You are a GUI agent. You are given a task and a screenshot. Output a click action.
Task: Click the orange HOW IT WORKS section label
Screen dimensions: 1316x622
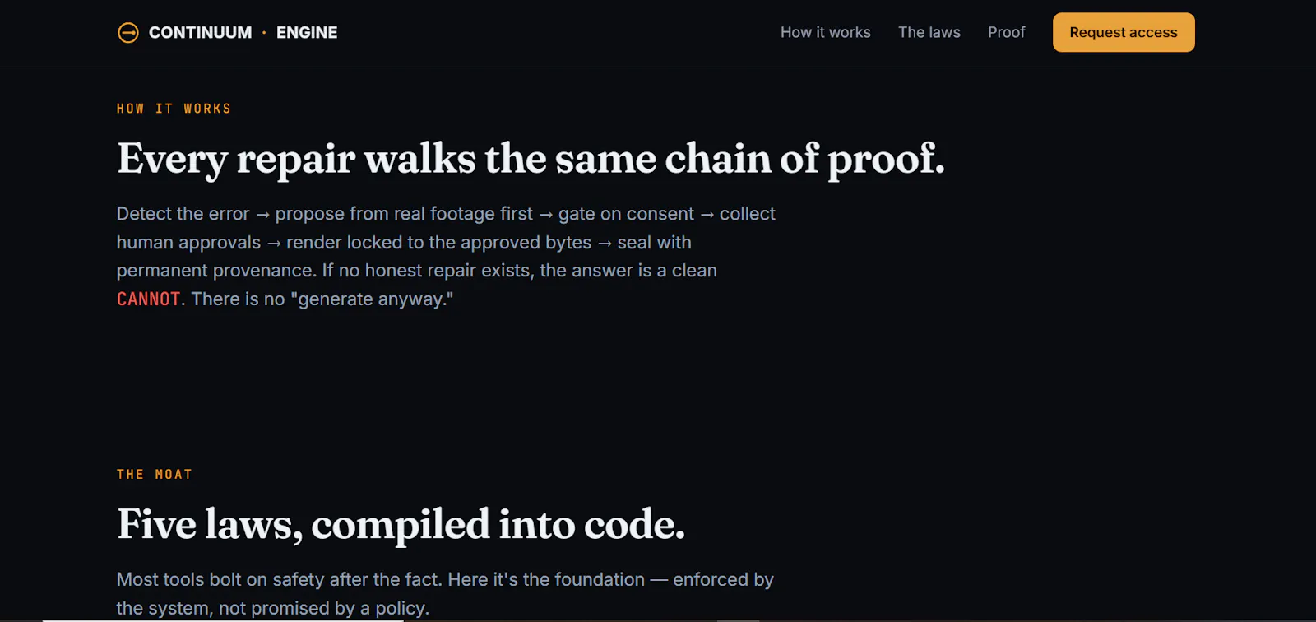(174, 109)
